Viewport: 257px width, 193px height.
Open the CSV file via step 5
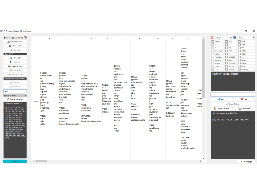coord(15,62)
